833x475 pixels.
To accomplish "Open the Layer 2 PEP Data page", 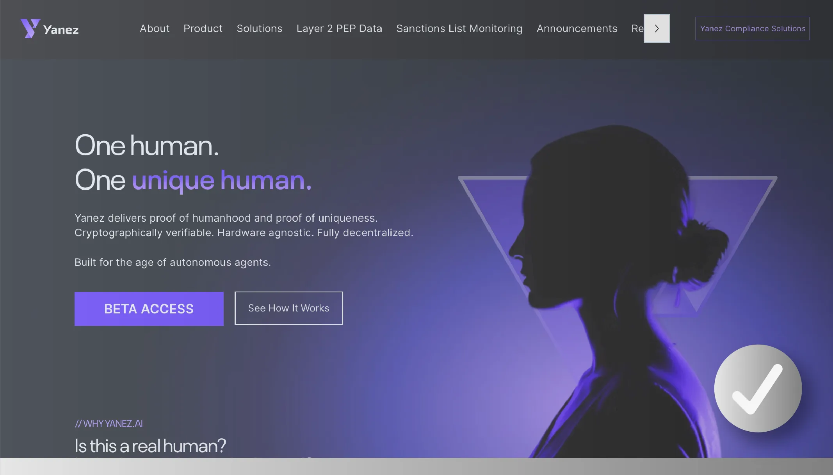I will [339, 28].
